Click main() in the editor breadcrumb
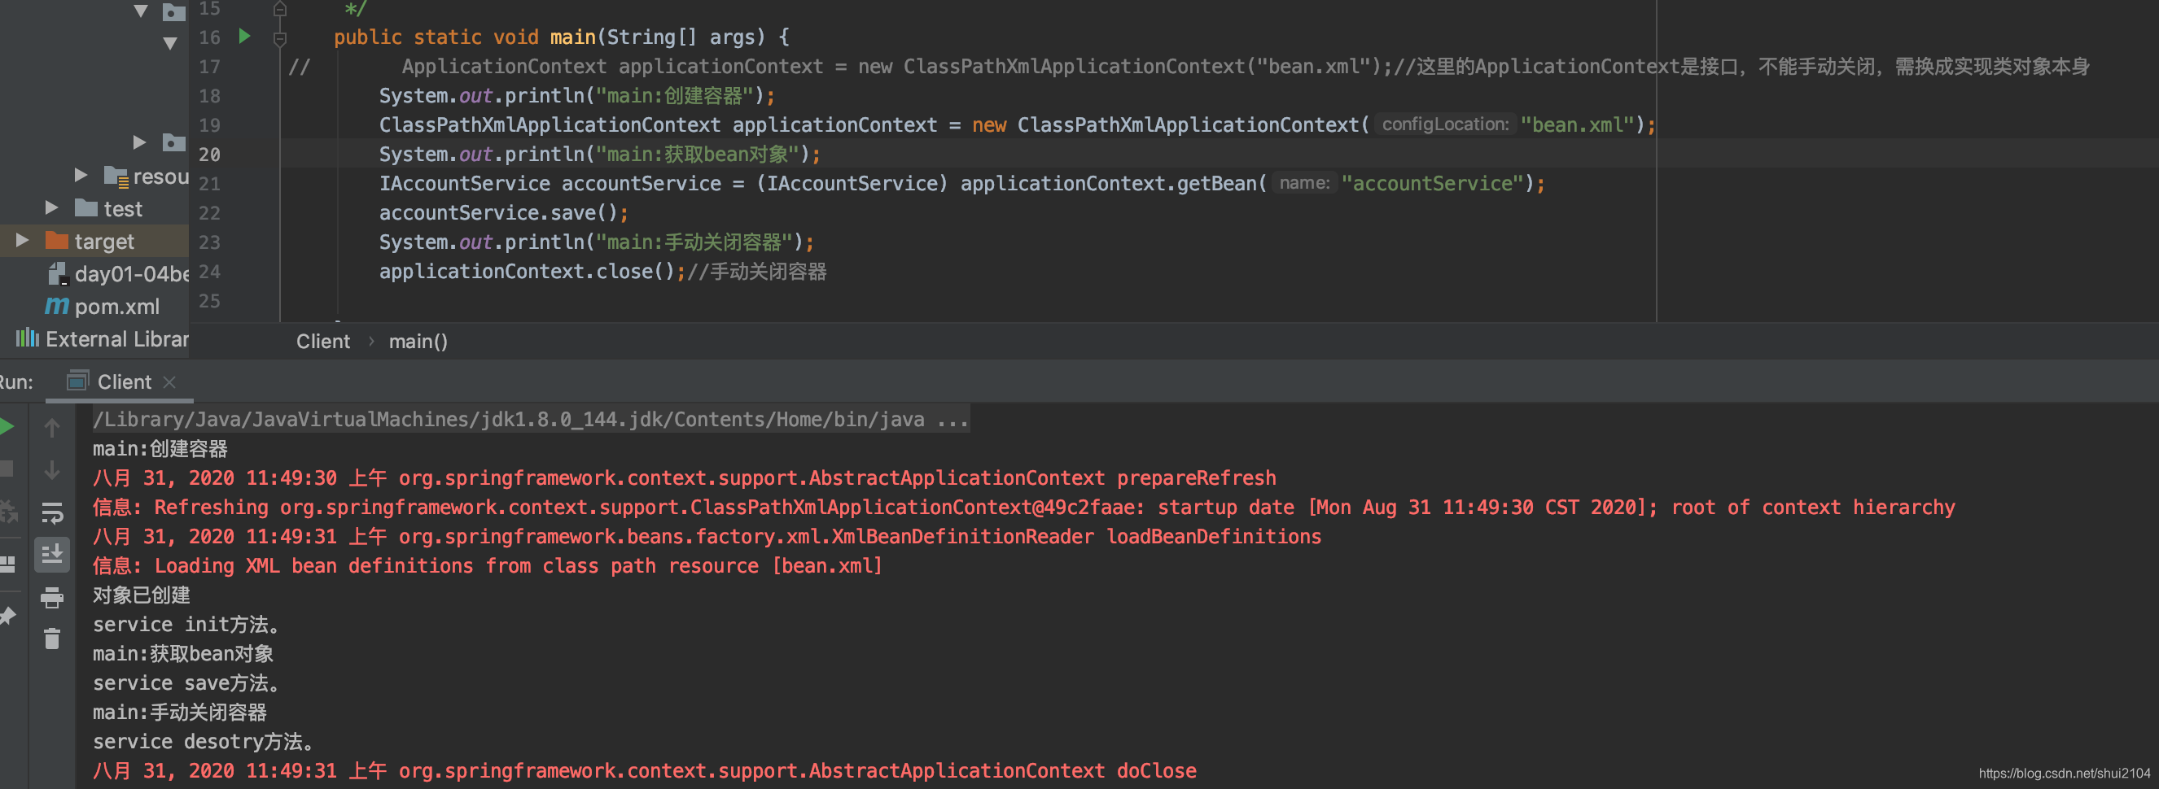The height and width of the screenshot is (789, 2159). [x=418, y=342]
